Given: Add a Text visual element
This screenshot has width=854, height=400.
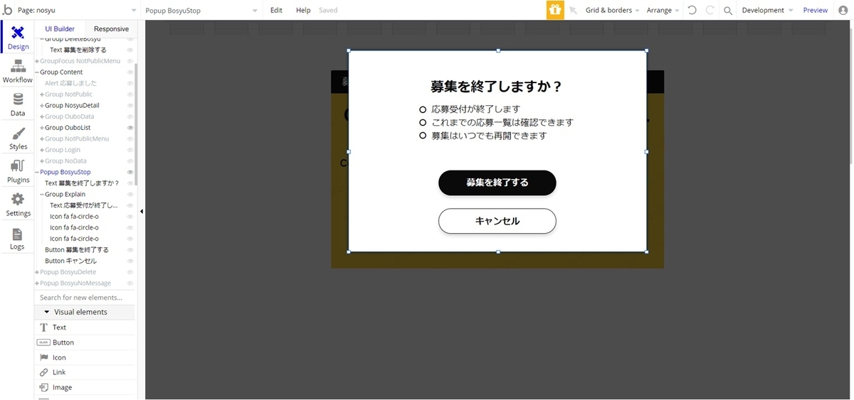Looking at the screenshot, I should pyautogui.click(x=85, y=328).
